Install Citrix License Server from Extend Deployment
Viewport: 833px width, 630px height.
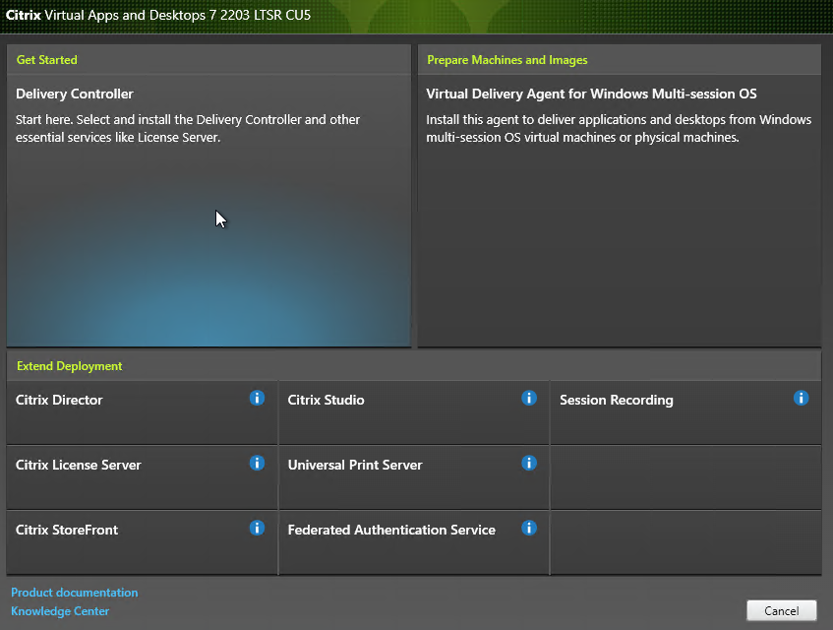point(79,466)
